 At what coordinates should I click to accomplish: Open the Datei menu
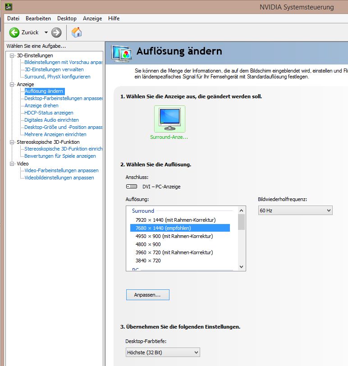pyautogui.click(x=14, y=18)
